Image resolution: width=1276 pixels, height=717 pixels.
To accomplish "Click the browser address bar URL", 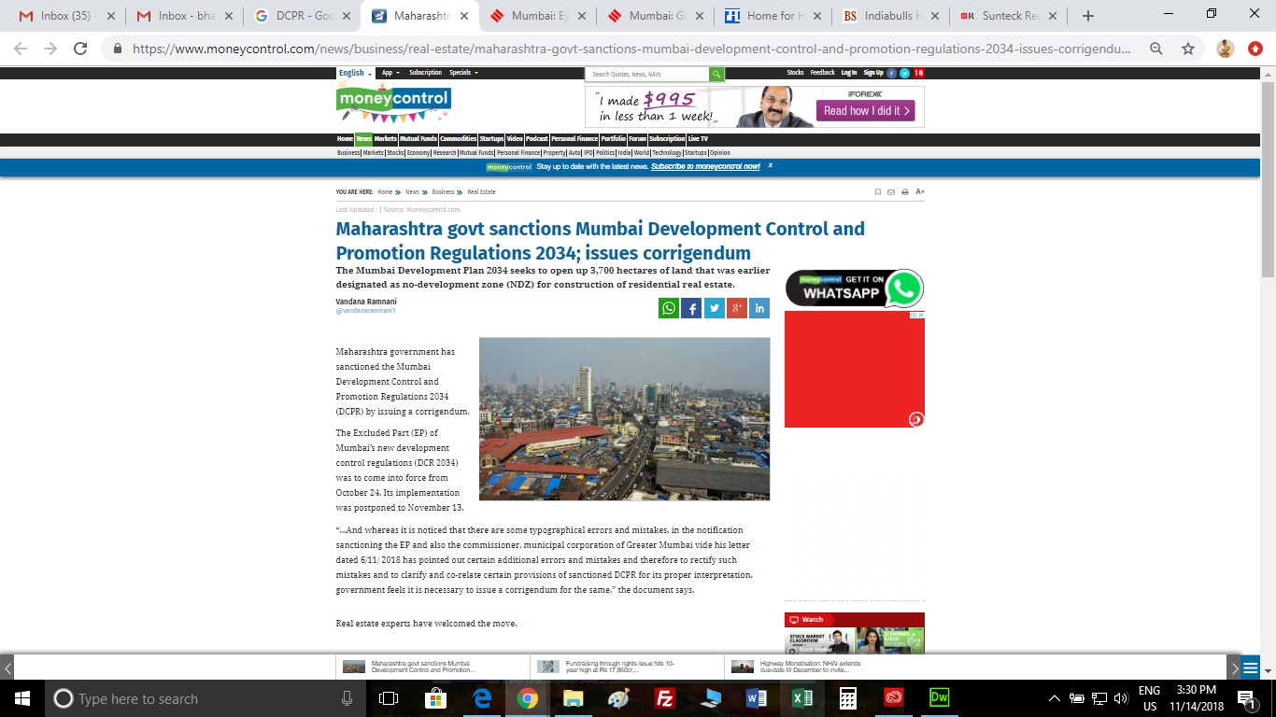I will (x=632, y=49).
